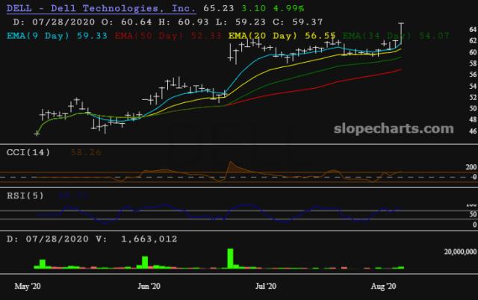Click the Jun '20 date label
Screen dimensions: 478x300
coord(151,286)
